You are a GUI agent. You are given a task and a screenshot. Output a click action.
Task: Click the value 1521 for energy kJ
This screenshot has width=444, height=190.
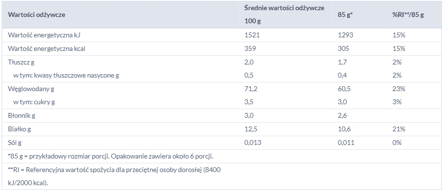point(252,35)
